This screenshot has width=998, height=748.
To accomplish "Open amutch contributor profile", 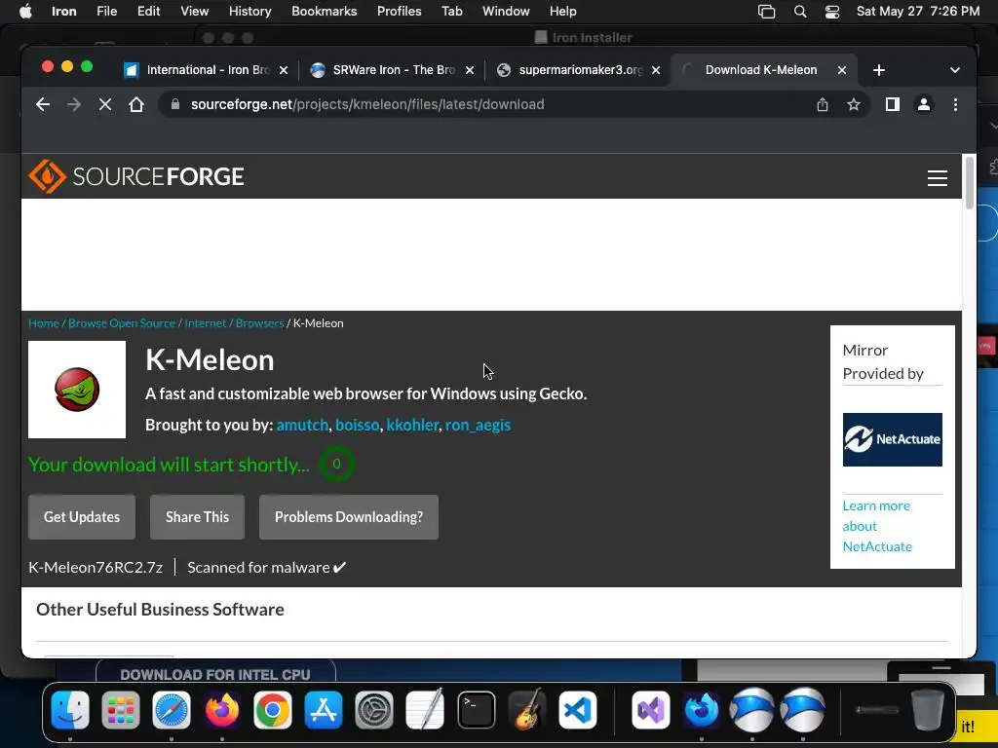I will (302, 425).
